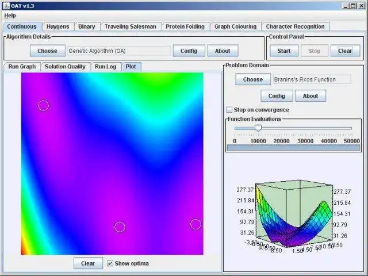368x276 pixels.
Task: Open Config for the problem domain
Action: (x=277, y=96)
